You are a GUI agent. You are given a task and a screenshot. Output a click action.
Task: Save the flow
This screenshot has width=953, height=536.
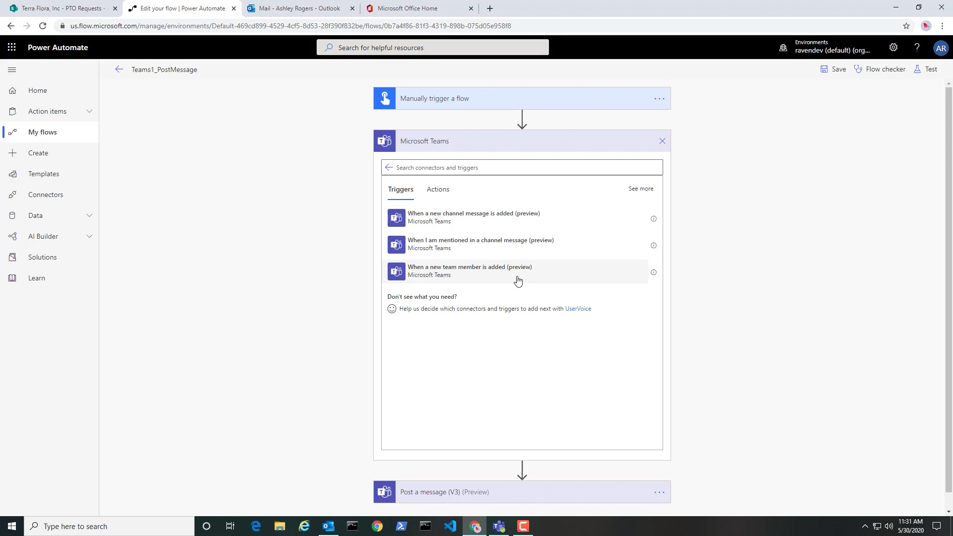tap(833, 69)
